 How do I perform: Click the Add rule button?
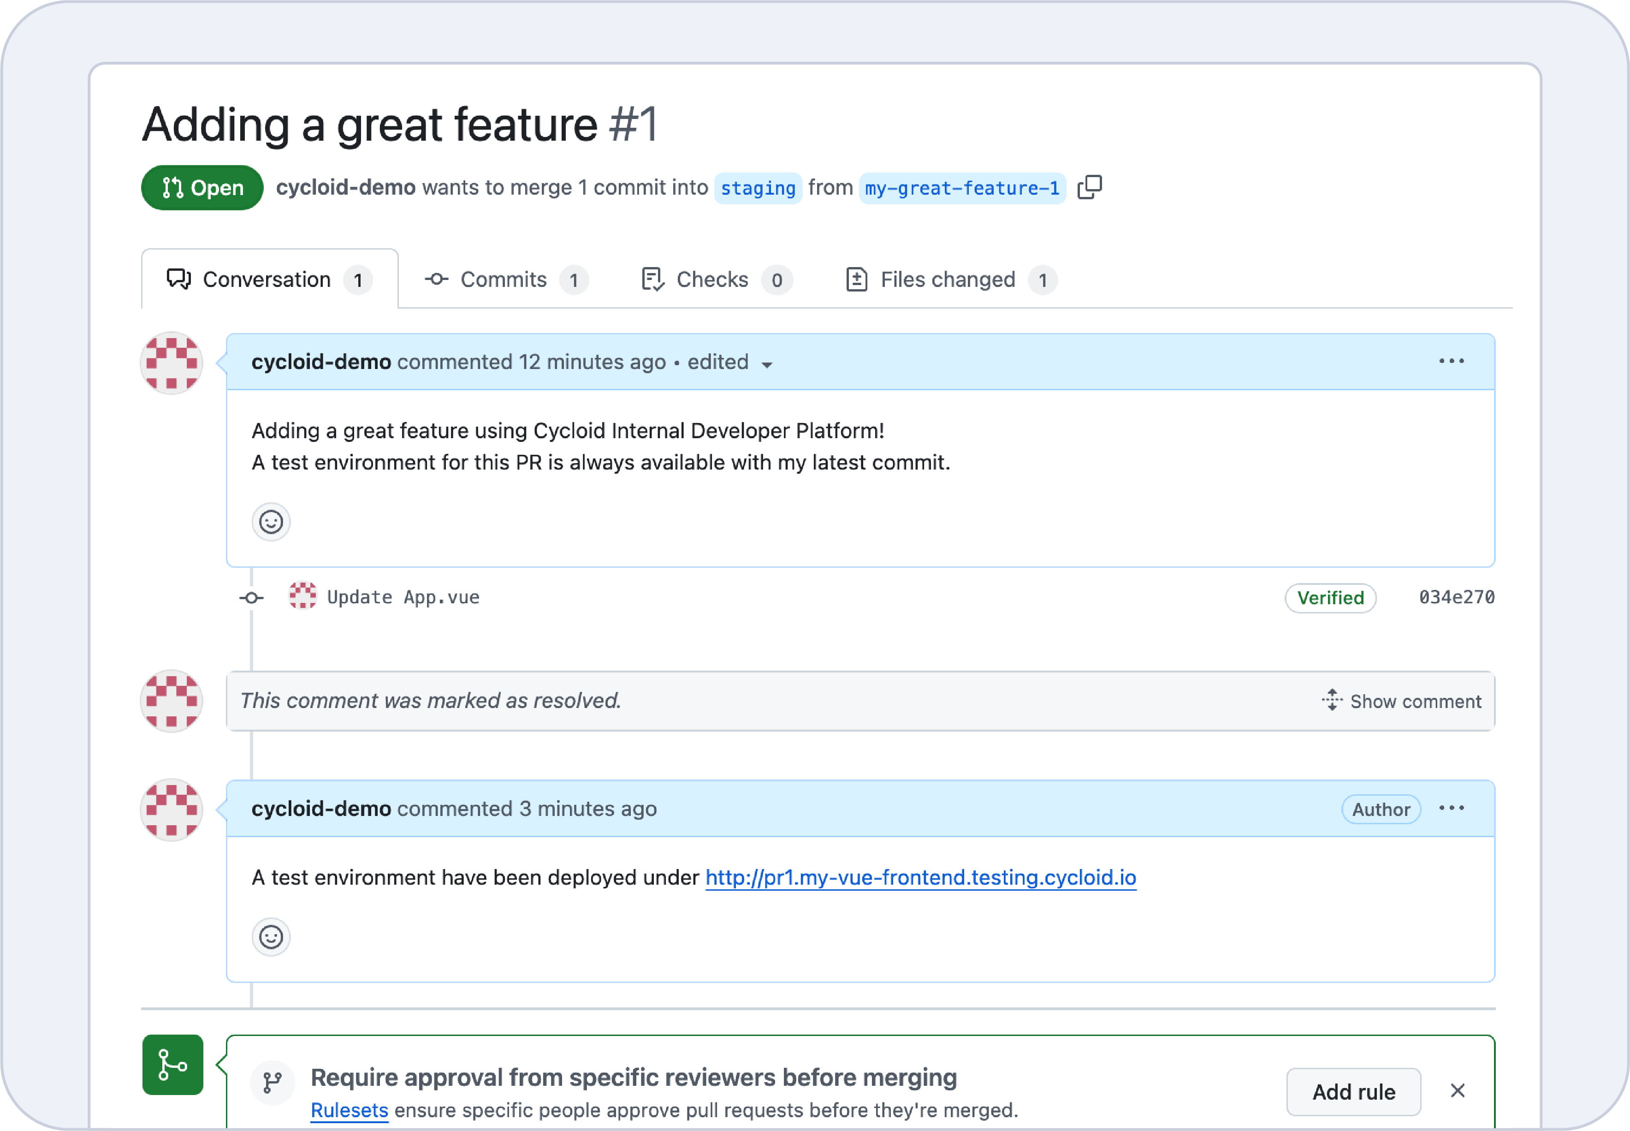tap(1354, 1092)
